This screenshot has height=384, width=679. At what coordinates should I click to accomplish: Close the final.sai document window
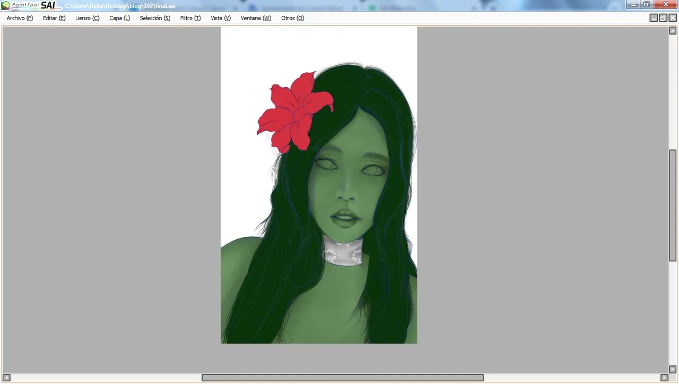pos(673,18)
